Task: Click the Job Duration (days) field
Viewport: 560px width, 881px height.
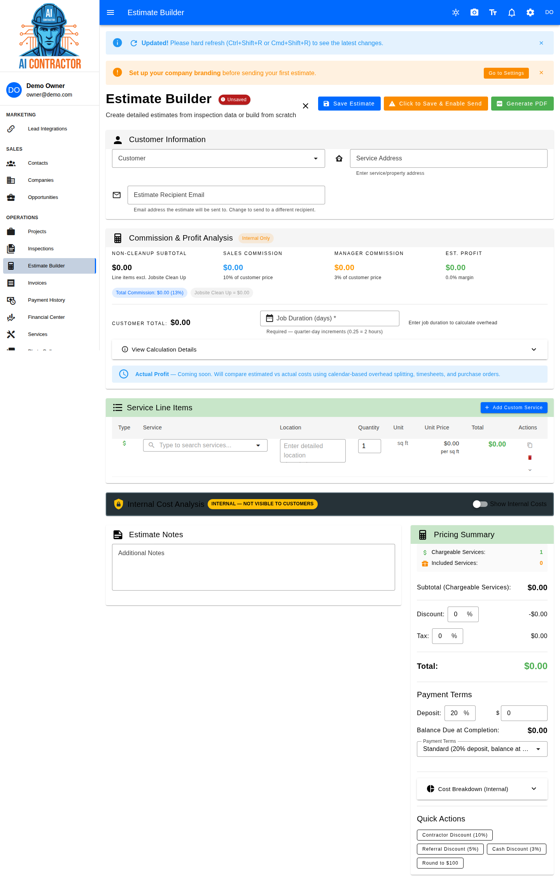Action: pyautogui.click(x=329, y=318)
